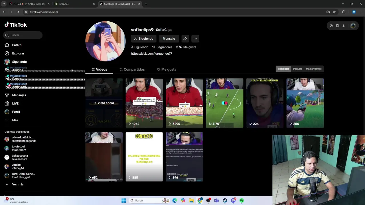Open the video marked Visto ahora
Viewport: 365px width, 205px height.
click(x=104, y=103)
